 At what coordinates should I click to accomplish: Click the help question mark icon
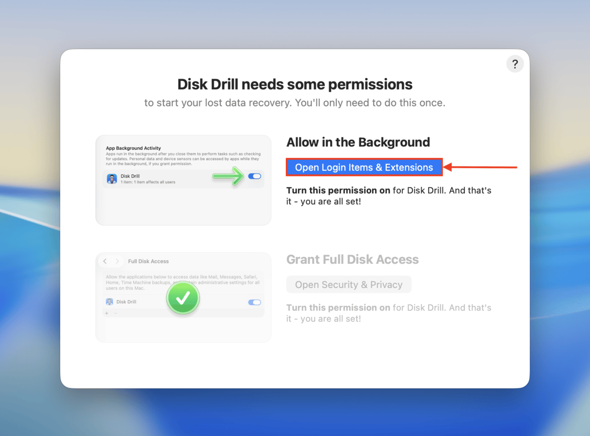[x=515, y=63]
